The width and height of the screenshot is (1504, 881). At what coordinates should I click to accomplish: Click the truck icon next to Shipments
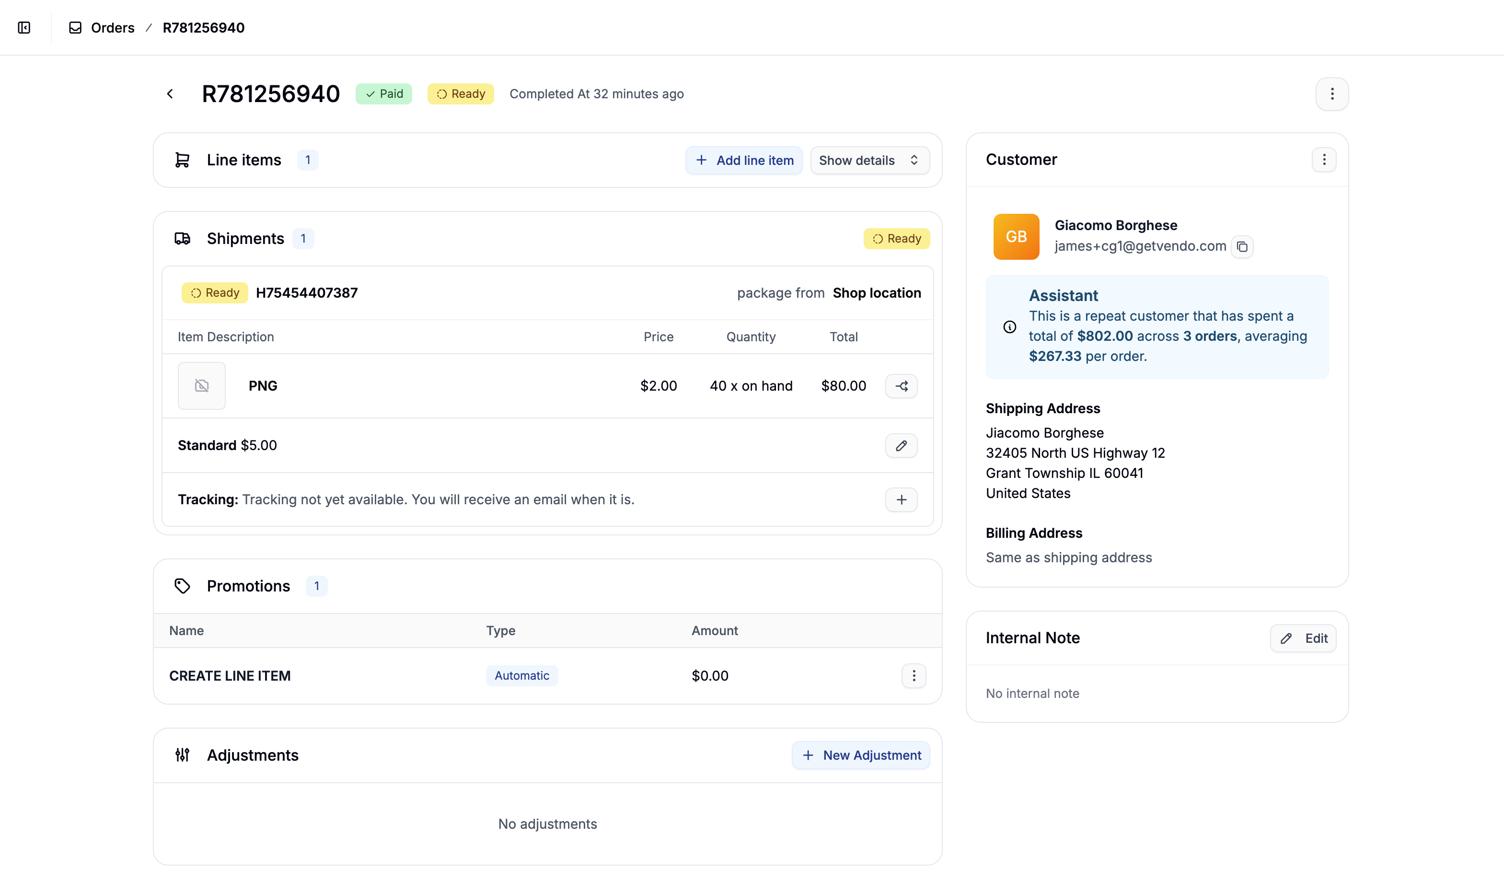182,238
